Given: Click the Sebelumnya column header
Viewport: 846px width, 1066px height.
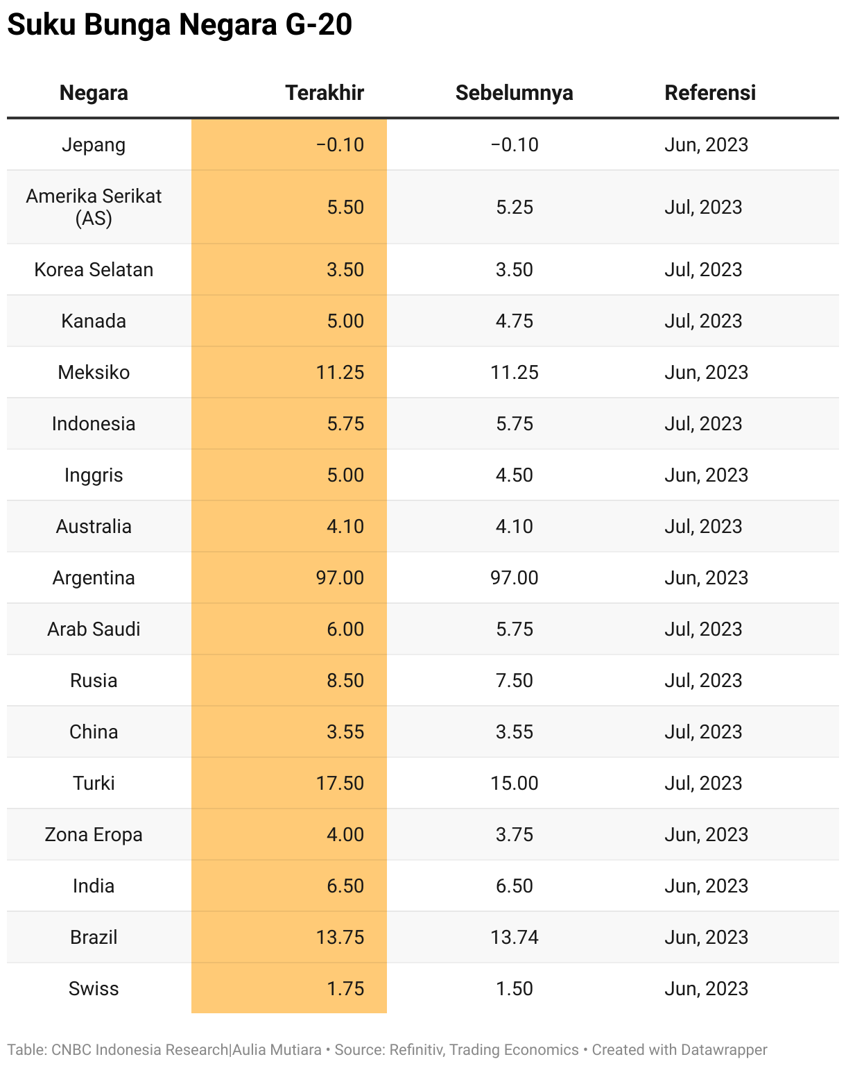Looking at the screenshot, I should click(x=515, y=93).
